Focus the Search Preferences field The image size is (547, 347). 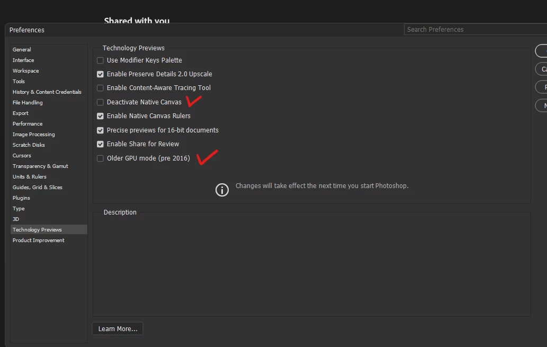(476, 30)
